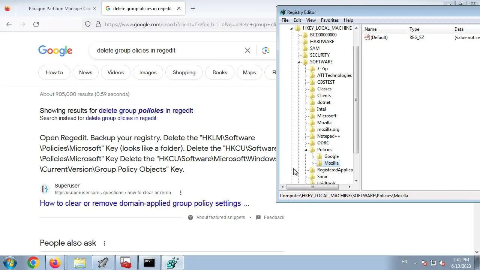Screen dimensions: 480x270
Task: Collapse the SOFTWARE registry key
Action: point(298,62)
